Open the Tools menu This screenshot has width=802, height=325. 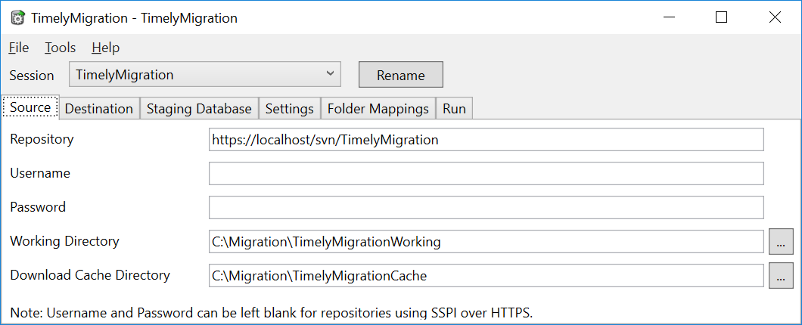[x=61, y=48]
